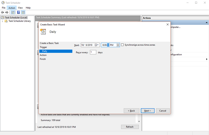Click the Show/Hide Action Pane toolbar icon

tap(23, 13)
